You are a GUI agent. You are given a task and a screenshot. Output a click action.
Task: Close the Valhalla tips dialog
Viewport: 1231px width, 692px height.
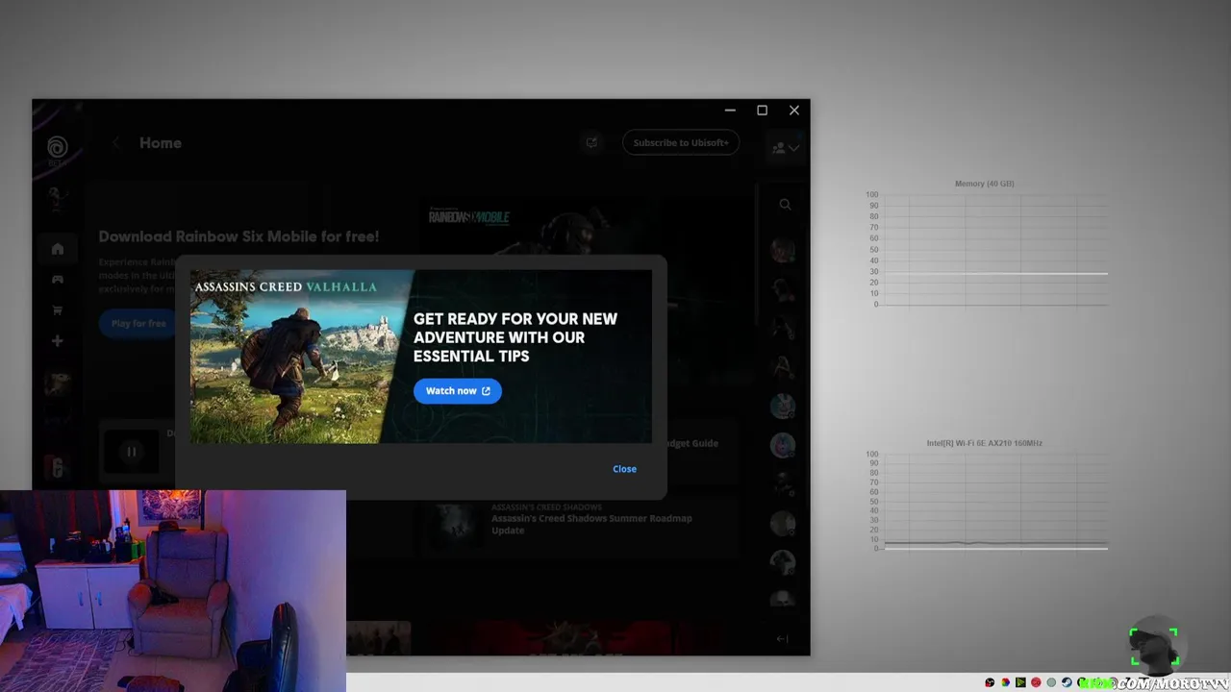[x=624, y=469]
